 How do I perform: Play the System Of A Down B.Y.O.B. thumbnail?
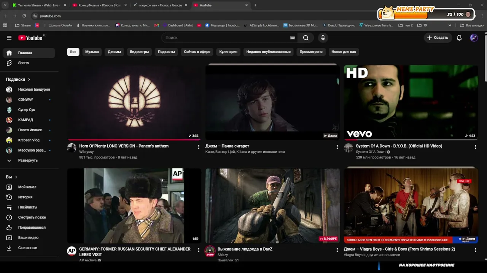411,102
